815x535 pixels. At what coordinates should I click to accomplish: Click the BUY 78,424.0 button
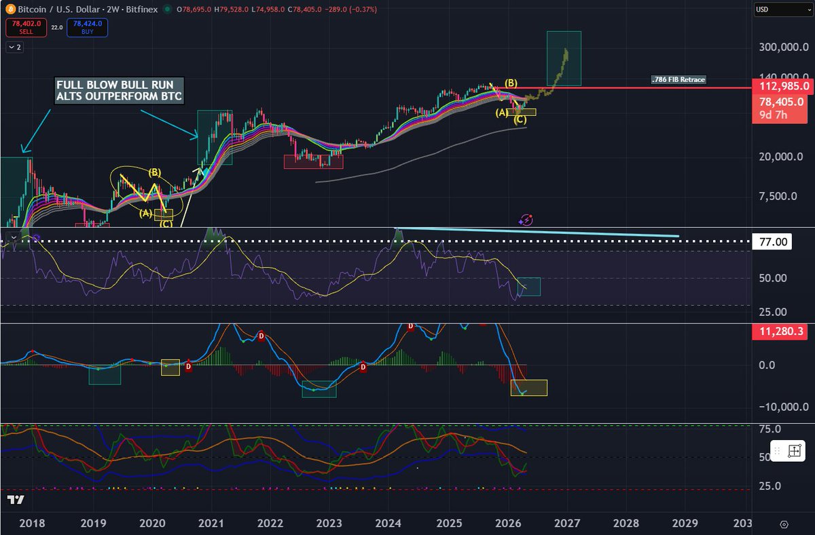pos(87,27)
